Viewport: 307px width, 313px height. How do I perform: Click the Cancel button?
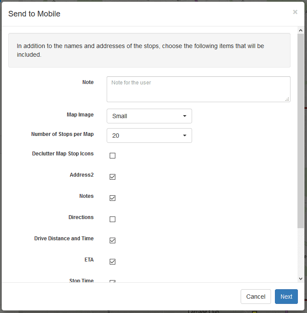tap(255, 297)
